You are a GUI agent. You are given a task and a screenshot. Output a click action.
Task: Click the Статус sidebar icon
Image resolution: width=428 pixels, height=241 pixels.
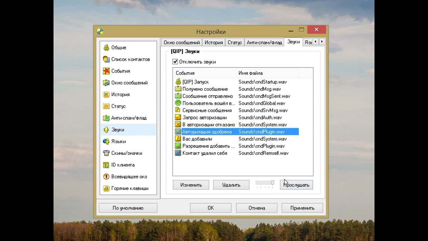coord(106,106)
